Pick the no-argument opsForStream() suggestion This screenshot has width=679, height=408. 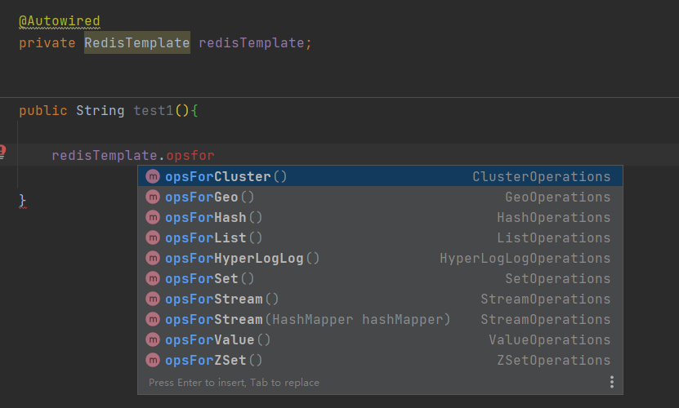pyautogui.click(x=380, y=299)
